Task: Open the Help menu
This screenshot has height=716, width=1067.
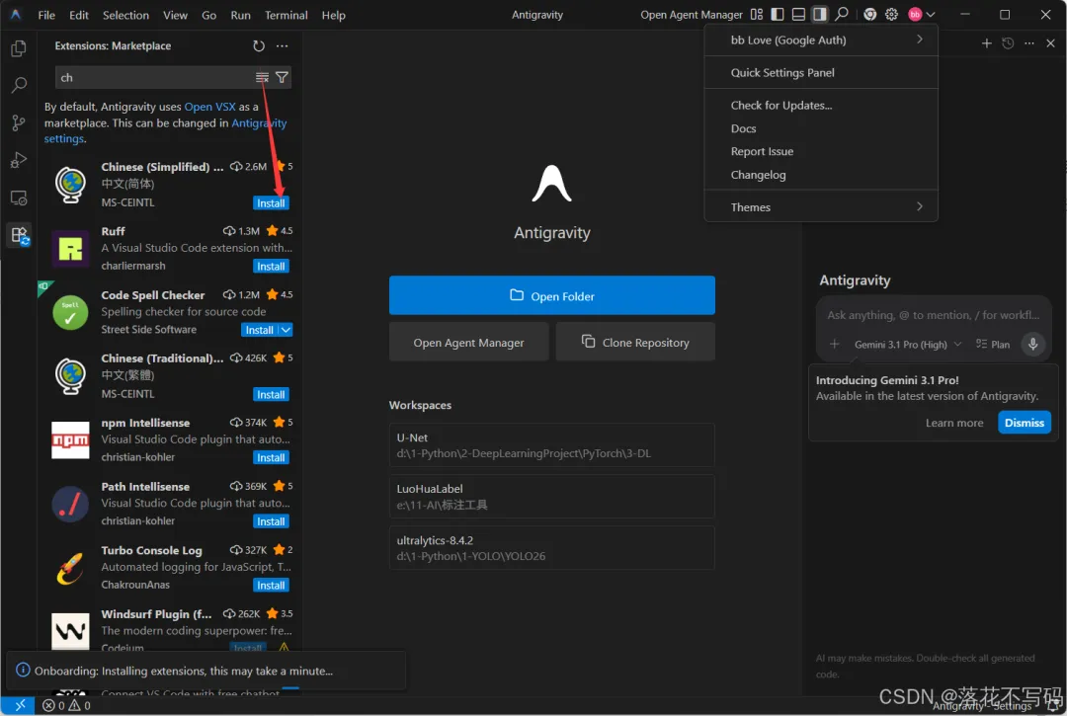Action: (x=333, y=14)
